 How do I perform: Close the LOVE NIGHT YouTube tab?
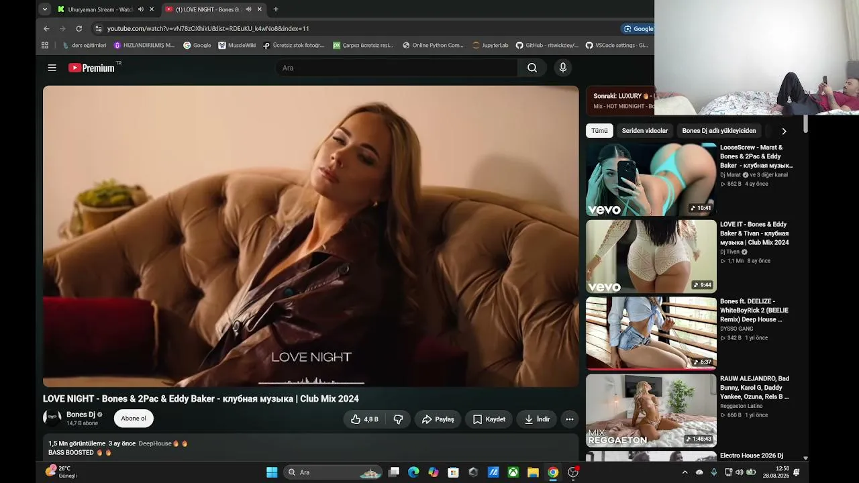click(260, 9)
